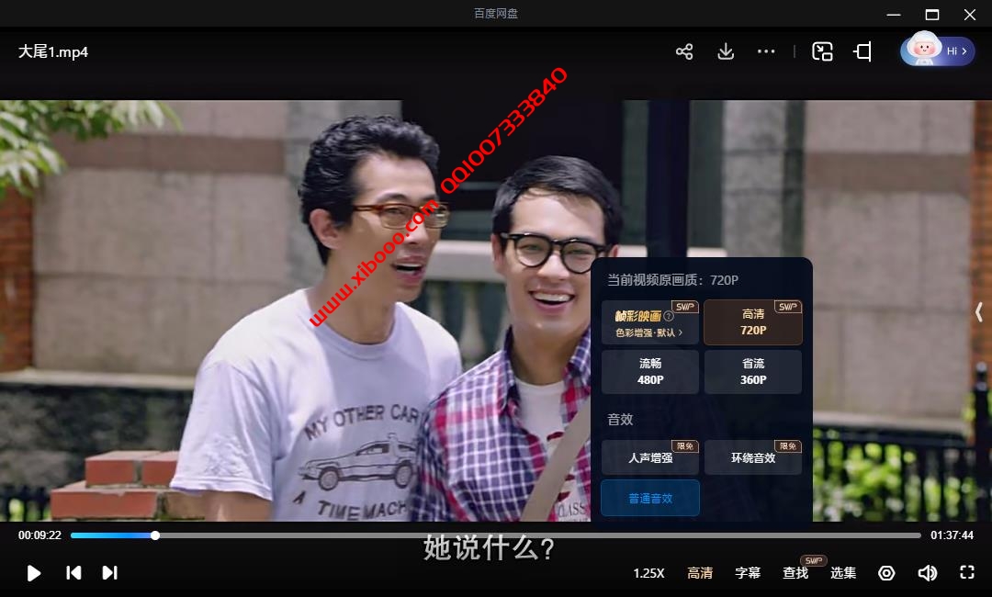Screen dimensions: 992x597
Task: Select 流畅 480P quality option
Action: (x=649, y=372)
